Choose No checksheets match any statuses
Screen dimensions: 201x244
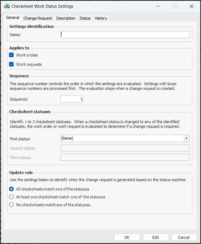coord(11,205)
